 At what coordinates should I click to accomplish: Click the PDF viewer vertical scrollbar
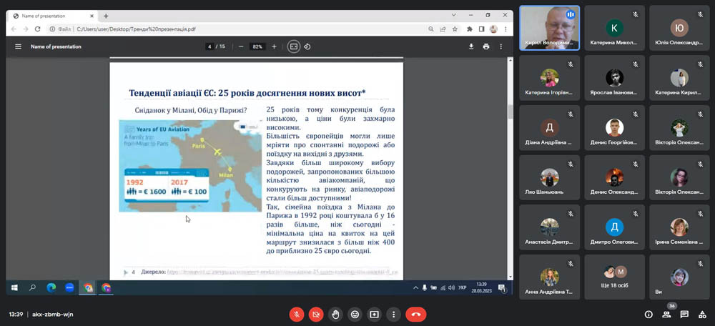pos(510,112)
